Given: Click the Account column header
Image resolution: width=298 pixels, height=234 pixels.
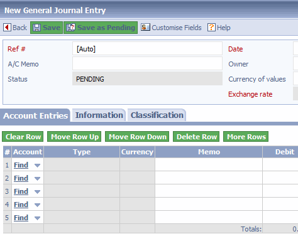Looking at the screenshot, I should coord(28,152).
